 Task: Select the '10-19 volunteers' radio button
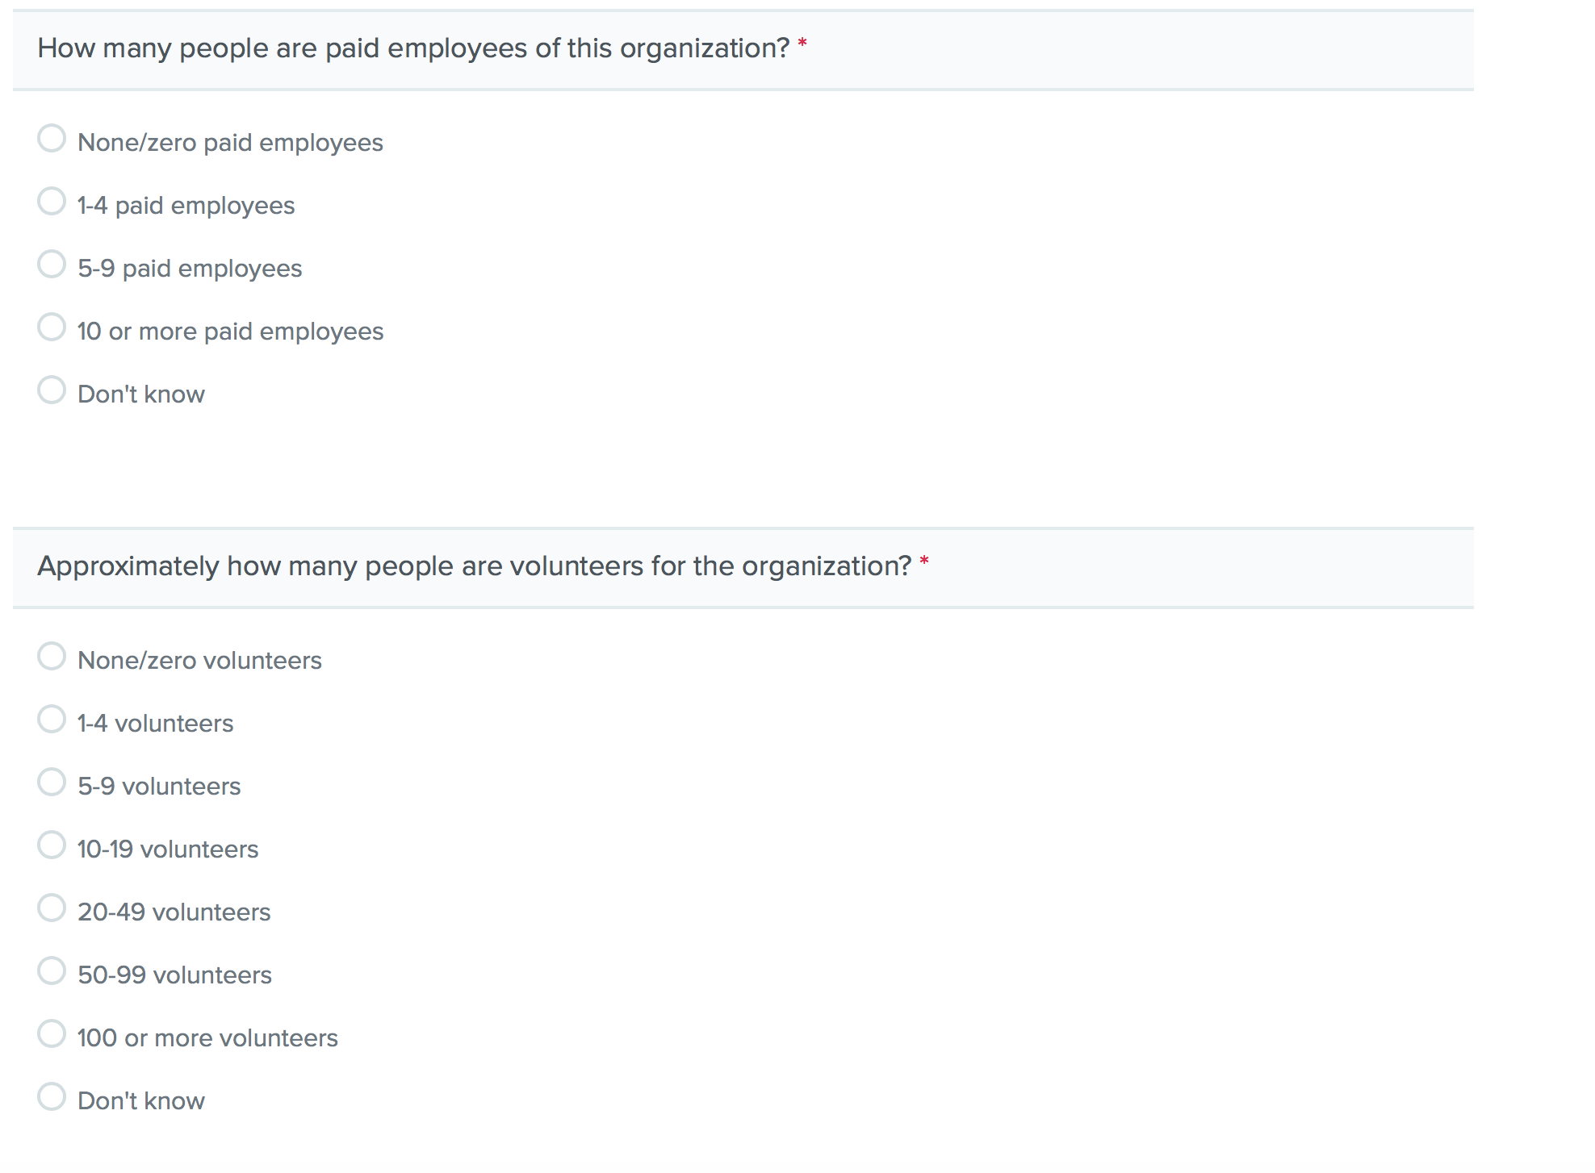click(52, 845)
